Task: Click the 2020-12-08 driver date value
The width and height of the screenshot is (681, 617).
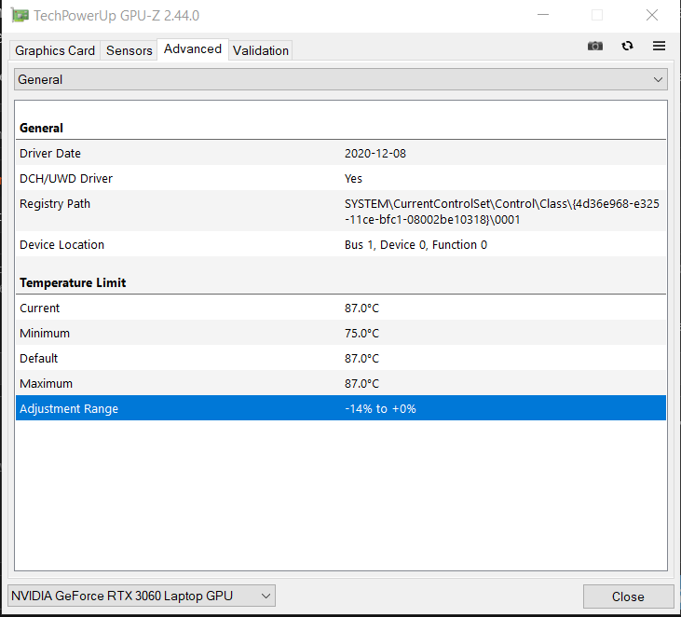Action: click(x=375, y=154)
